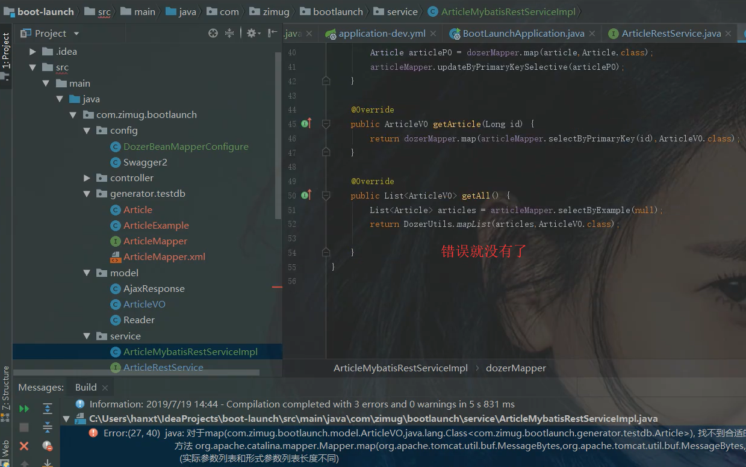Click the Compilation completed information row
This screenshot has width=746, height=467.
[x=302, y=404]
